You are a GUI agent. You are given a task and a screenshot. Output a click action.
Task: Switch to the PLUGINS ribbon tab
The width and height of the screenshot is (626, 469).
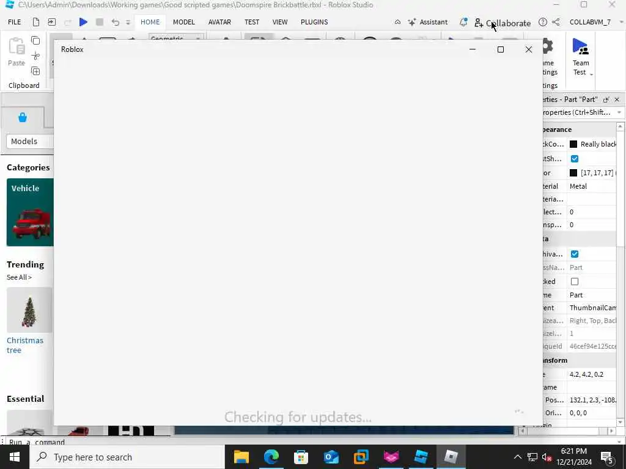pyautogui.click(x=314, y=22)
